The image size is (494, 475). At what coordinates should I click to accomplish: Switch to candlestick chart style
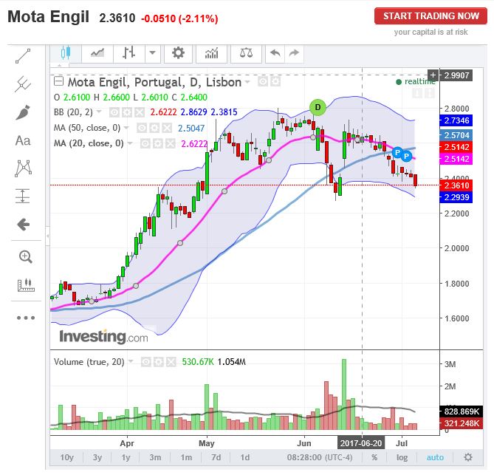click(66, 53)
